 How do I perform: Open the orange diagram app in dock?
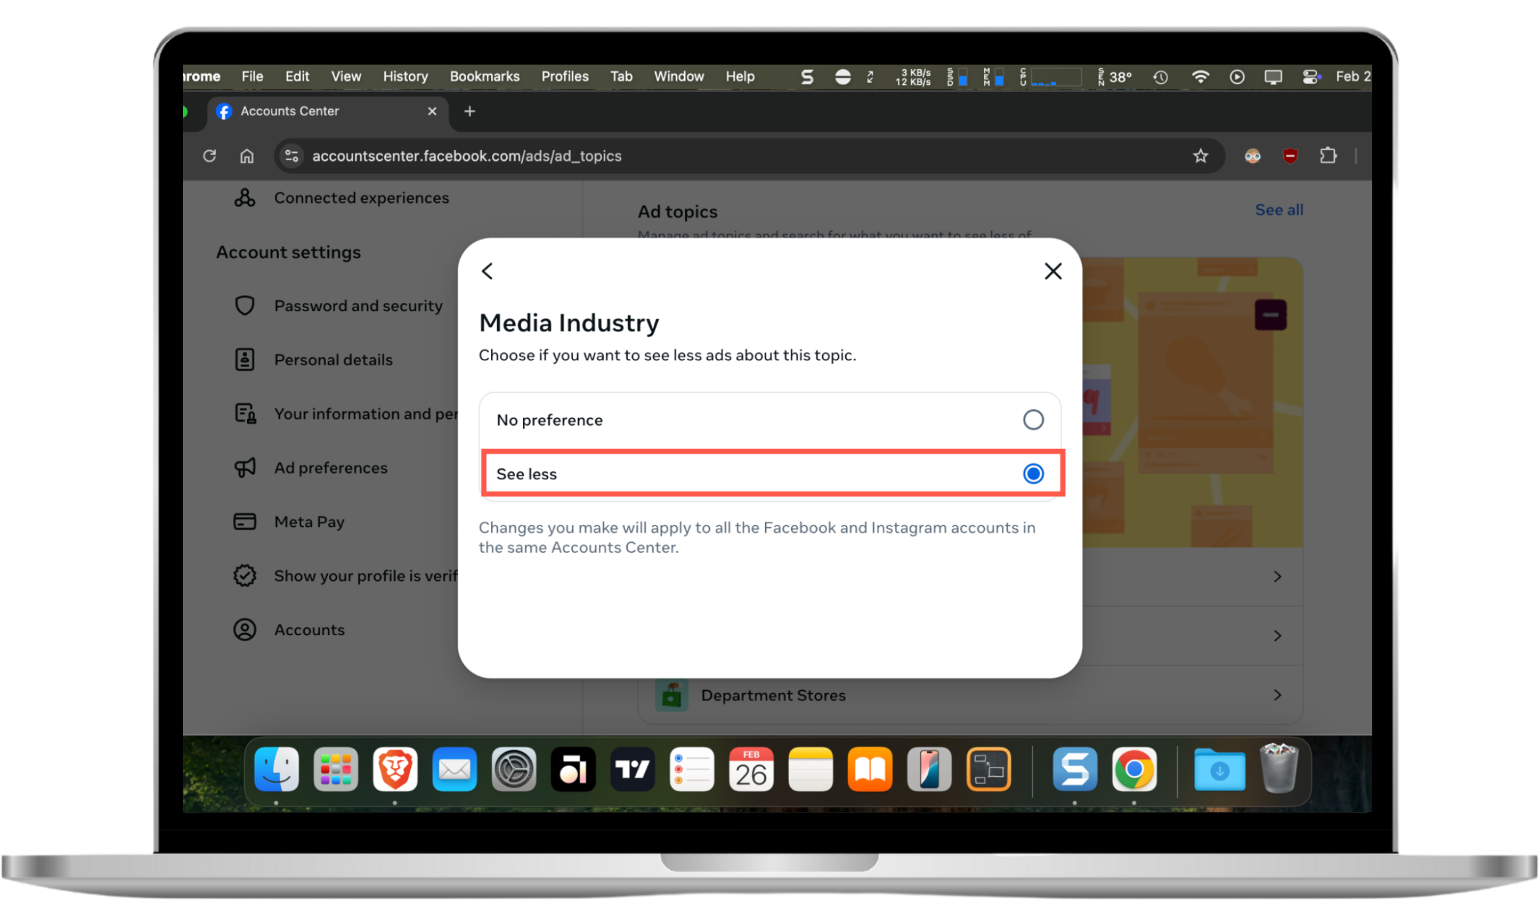coord(989,769)
